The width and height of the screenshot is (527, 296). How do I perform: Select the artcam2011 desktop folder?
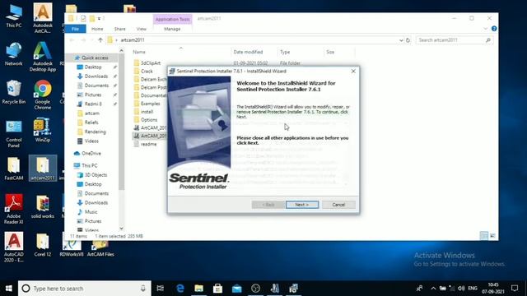click(43, 168)
